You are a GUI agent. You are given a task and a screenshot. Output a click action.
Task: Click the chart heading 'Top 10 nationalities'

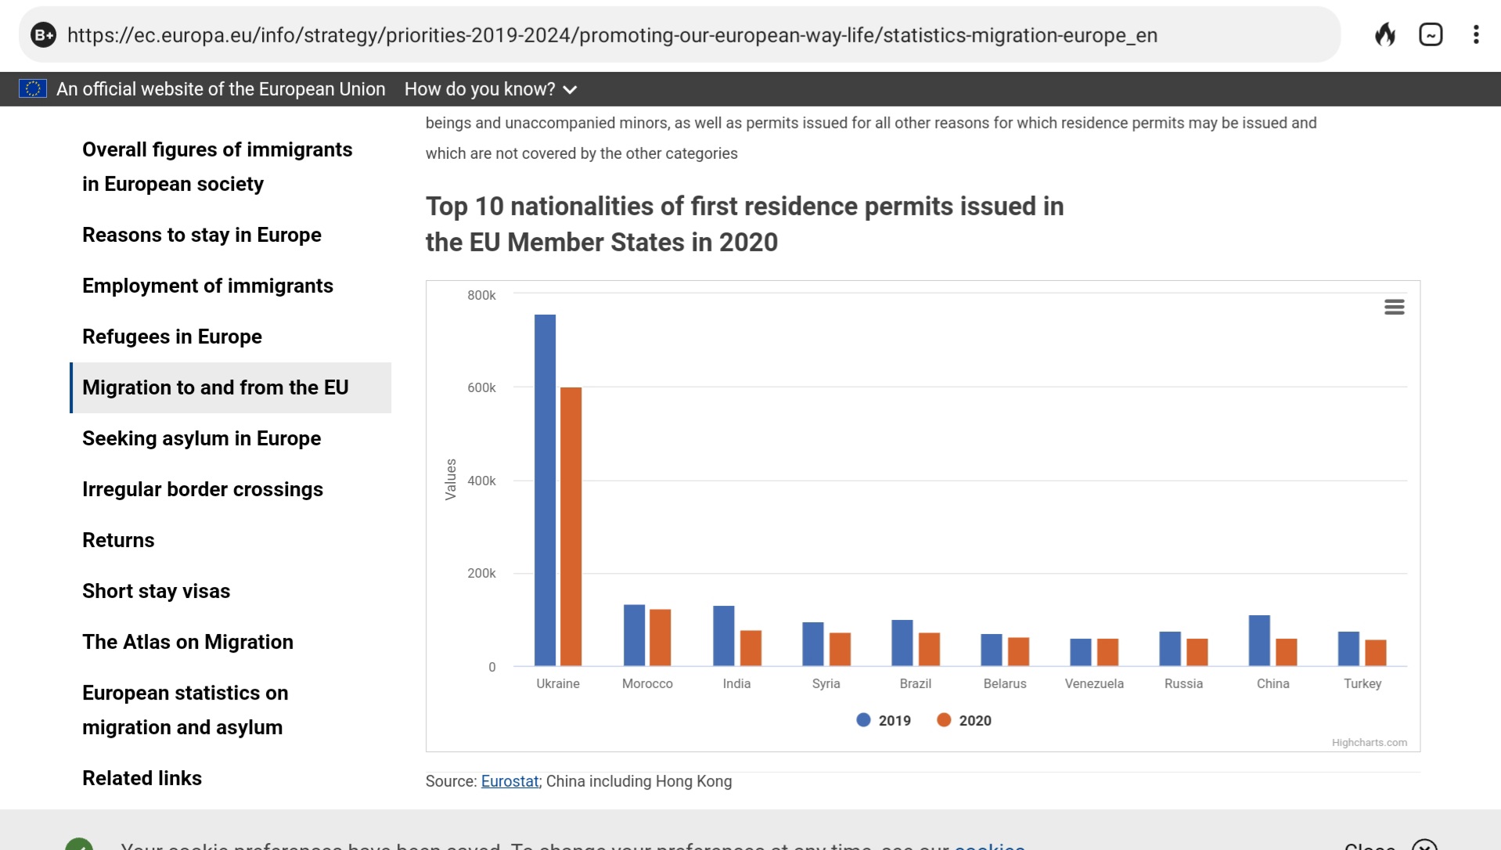point(744,224)
